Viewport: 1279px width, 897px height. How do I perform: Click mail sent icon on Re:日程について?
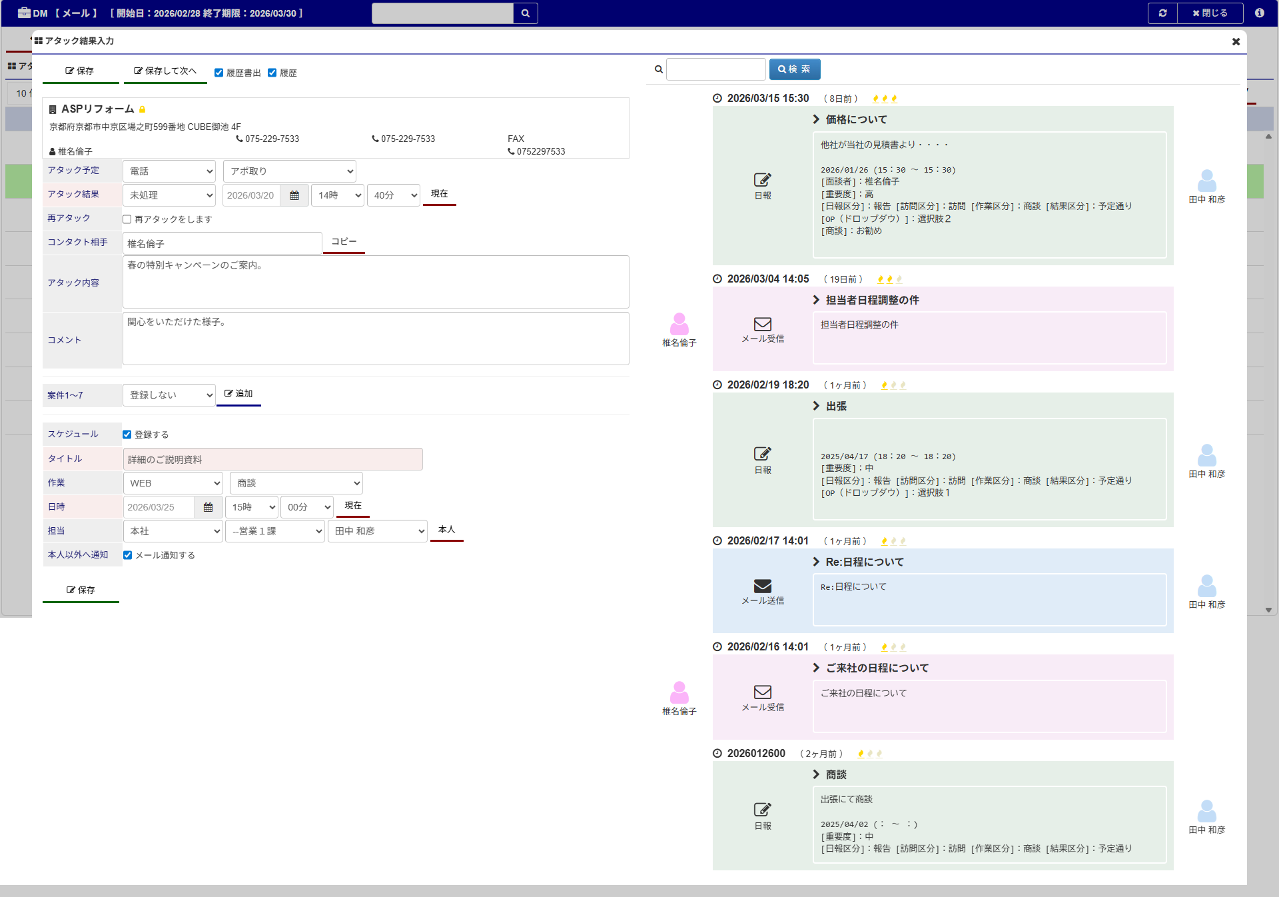coord(763,586)
